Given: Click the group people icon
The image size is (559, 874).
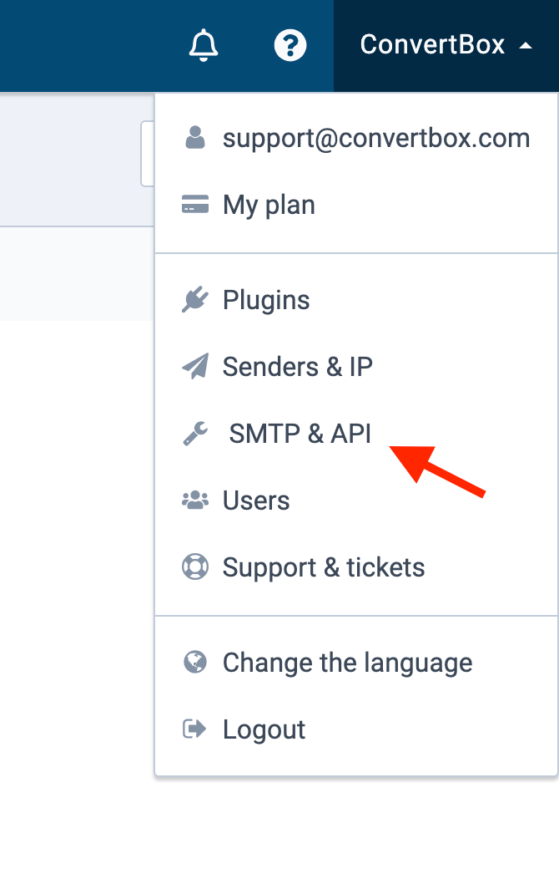Looking at the screenshot, I should pos(195,500).
